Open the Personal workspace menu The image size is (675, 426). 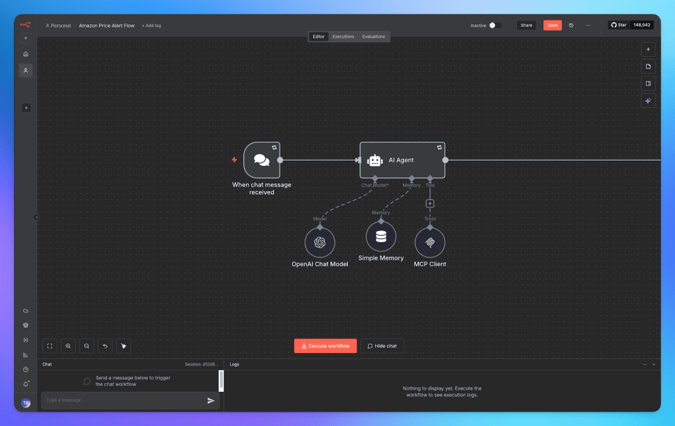click(58, 25)
